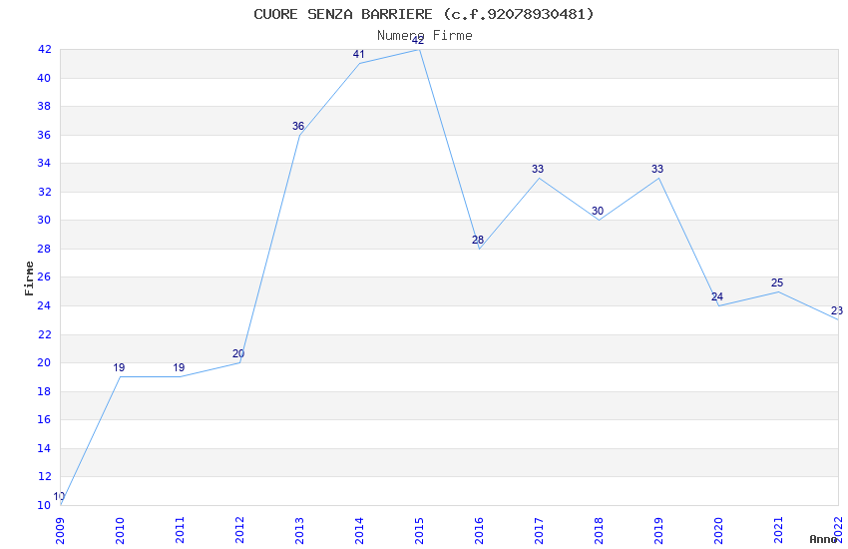
Task: Click the 2022 year label
Action: tap(838, 529)
